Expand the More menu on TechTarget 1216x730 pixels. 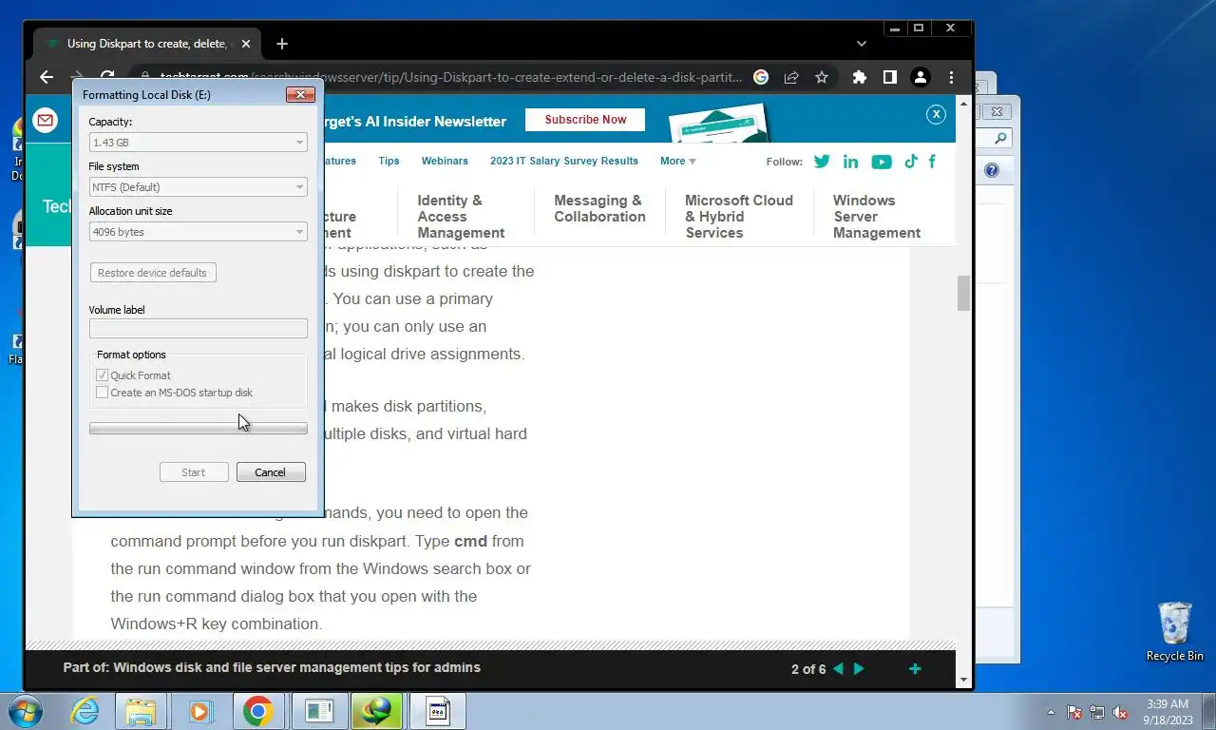[678, 162]
